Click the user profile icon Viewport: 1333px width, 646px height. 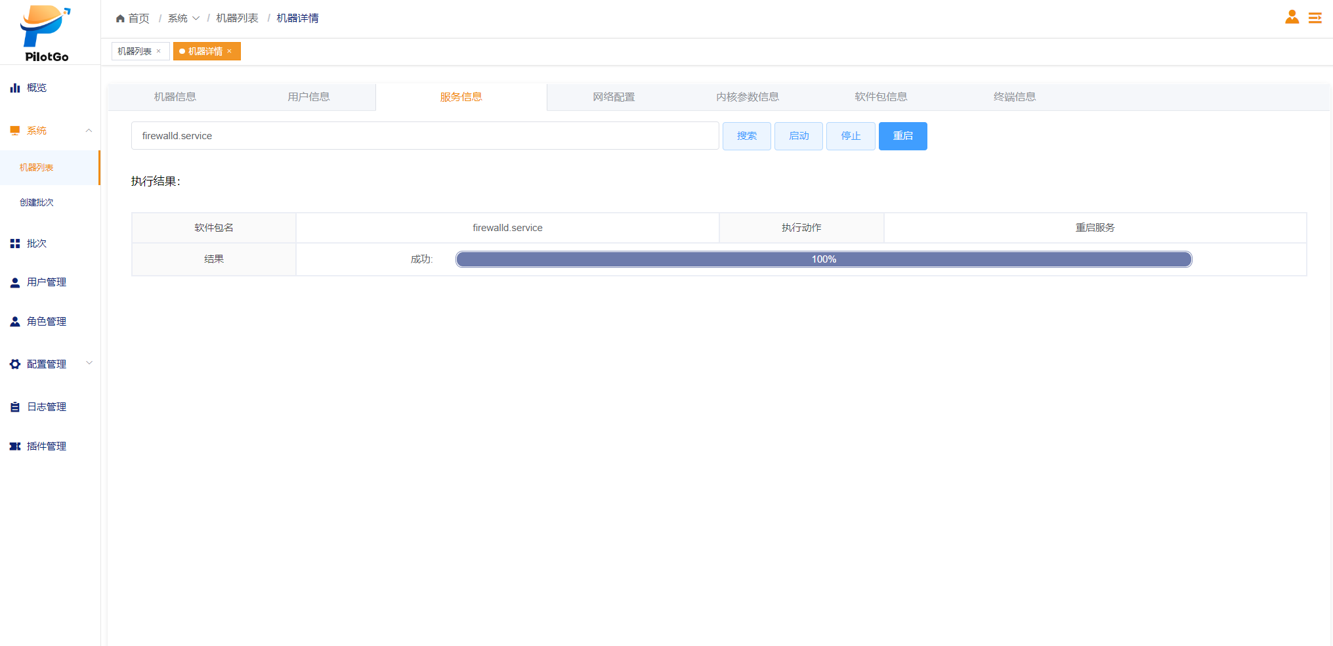(1292, 18)
